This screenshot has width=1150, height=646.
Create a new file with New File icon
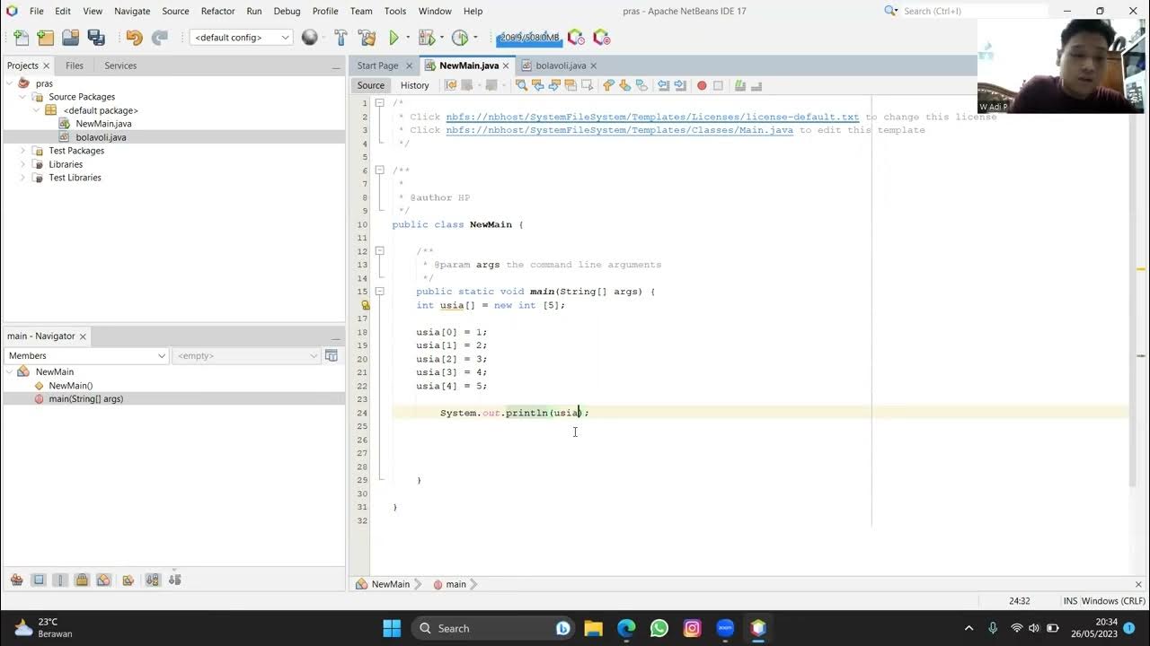click(x=22, y=38)
